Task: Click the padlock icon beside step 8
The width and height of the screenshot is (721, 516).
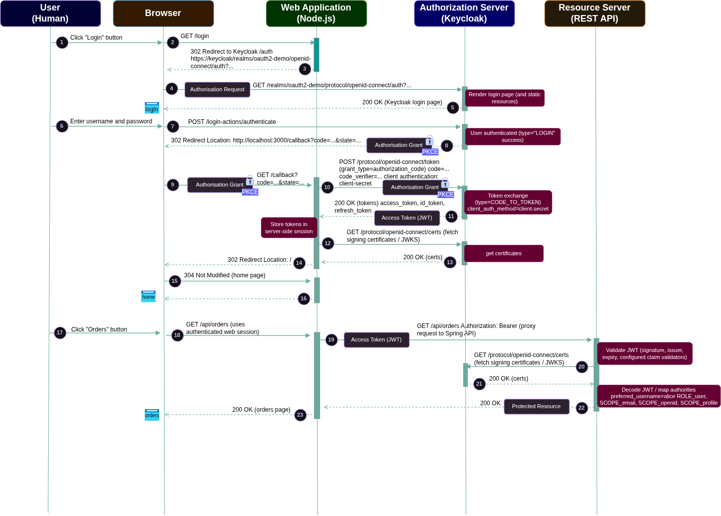Action: tap(429, 140)
